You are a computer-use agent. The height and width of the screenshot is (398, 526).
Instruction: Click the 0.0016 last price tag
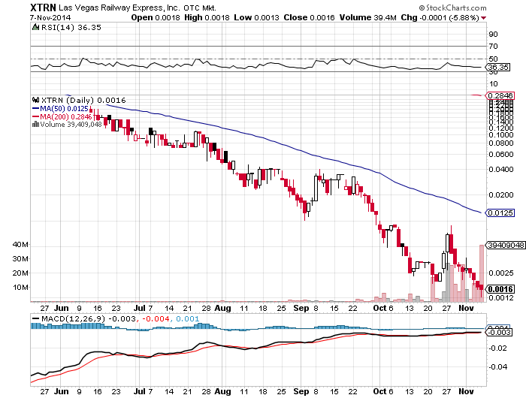[500, 289]
